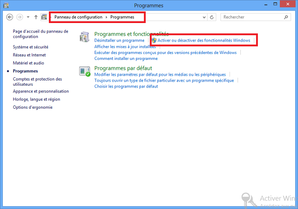Click the UAC shield icon beside Activer

click(x=154, y=40)
